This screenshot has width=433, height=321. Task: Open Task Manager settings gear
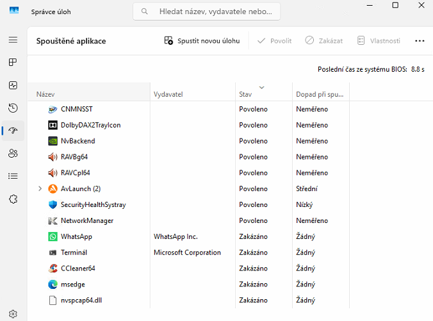click(x=13, y=313)
